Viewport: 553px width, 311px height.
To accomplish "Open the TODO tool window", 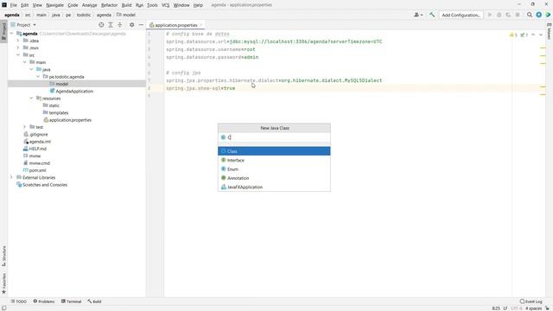I will pos(19,301).
